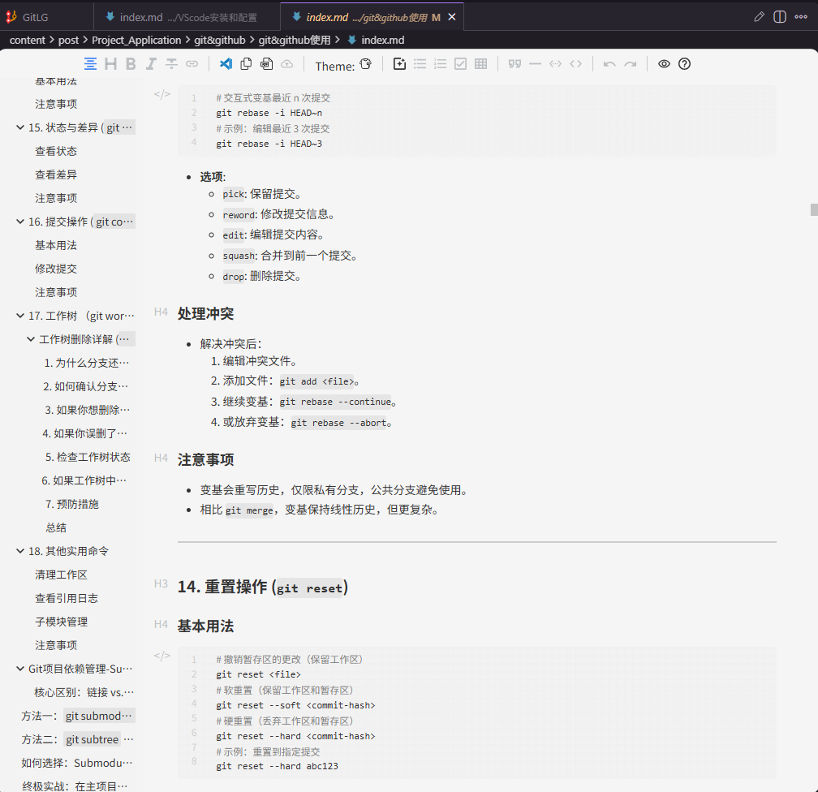Screen dimensions: 818x792
Task: Insert a table
Action: coord(481,63)
